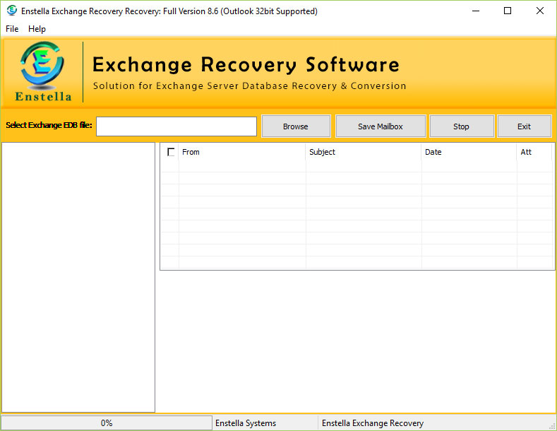Click the Stop button
This screenshot has width=557, height=431.
[x=462, y=126]
